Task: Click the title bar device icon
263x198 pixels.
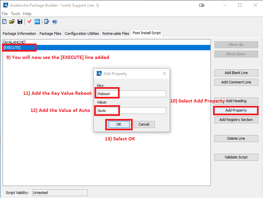Action: click(x=202, y=5)
